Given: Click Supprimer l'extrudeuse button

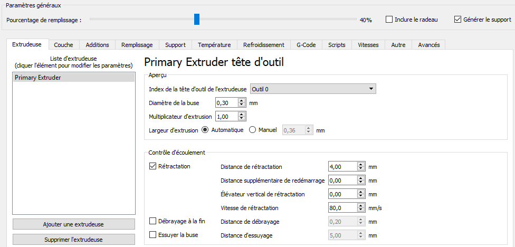Looking at the screenshot, I should click(x=73, y=240).
